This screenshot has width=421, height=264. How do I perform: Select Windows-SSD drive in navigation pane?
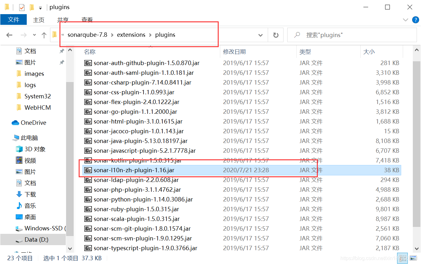[x=45, y=228]
